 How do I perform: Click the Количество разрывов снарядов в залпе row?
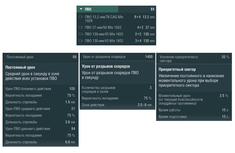117,89
